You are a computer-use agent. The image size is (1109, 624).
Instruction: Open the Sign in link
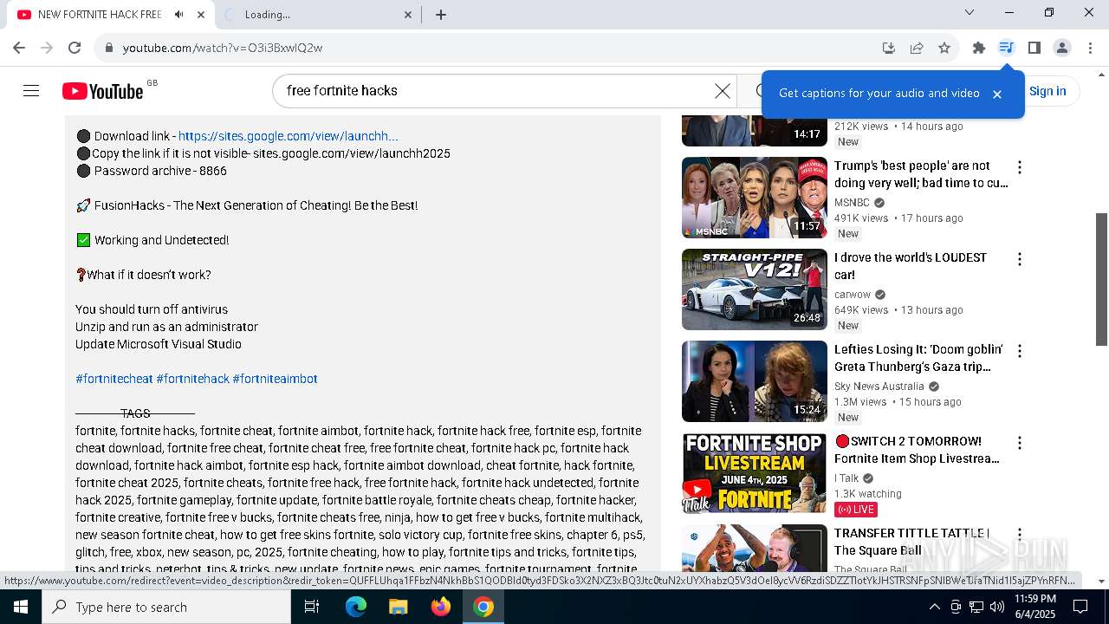[1047, 91]
